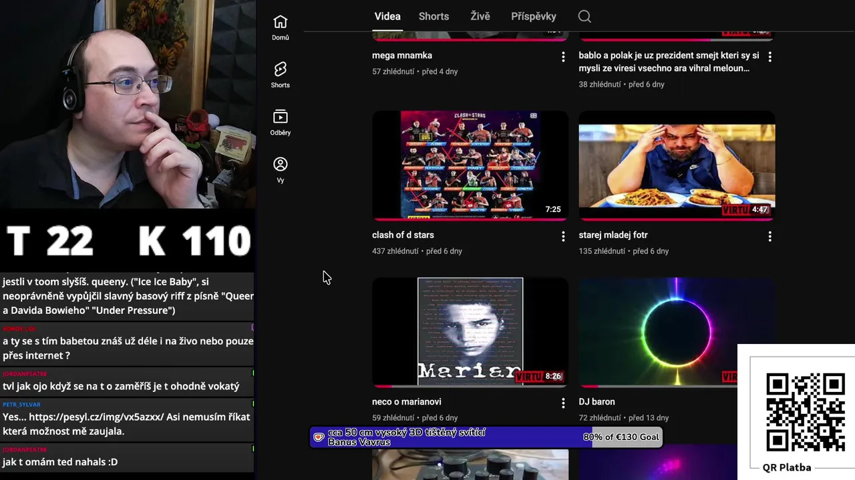Click the DJ baron video title
855x480 pixels.
pos(596,401)
